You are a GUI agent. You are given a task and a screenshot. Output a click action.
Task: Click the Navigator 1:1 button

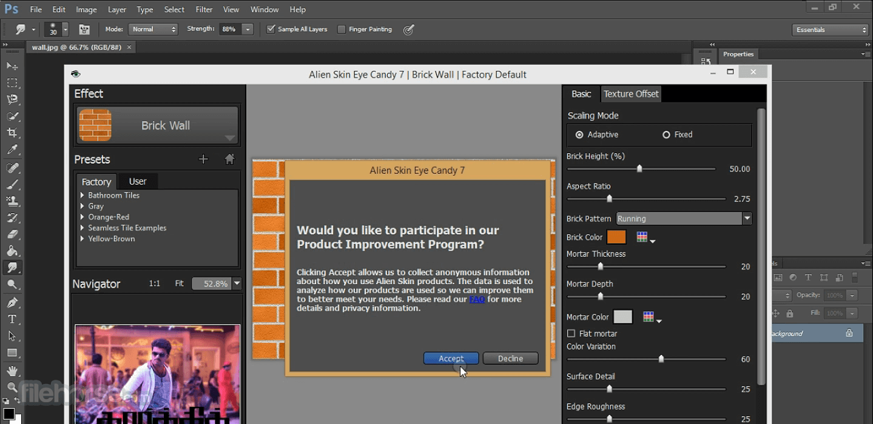pyautogui.click(x=155, y=283)
